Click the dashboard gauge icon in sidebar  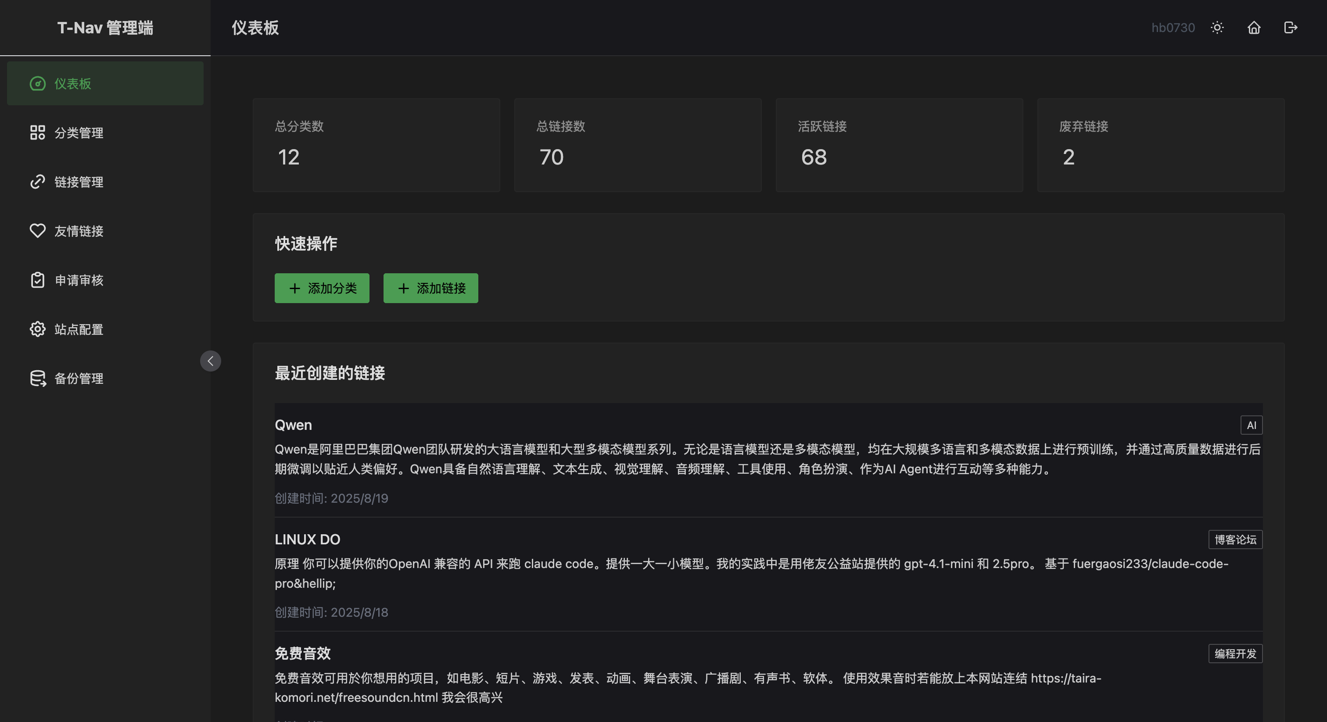click(x=38, y=83)
